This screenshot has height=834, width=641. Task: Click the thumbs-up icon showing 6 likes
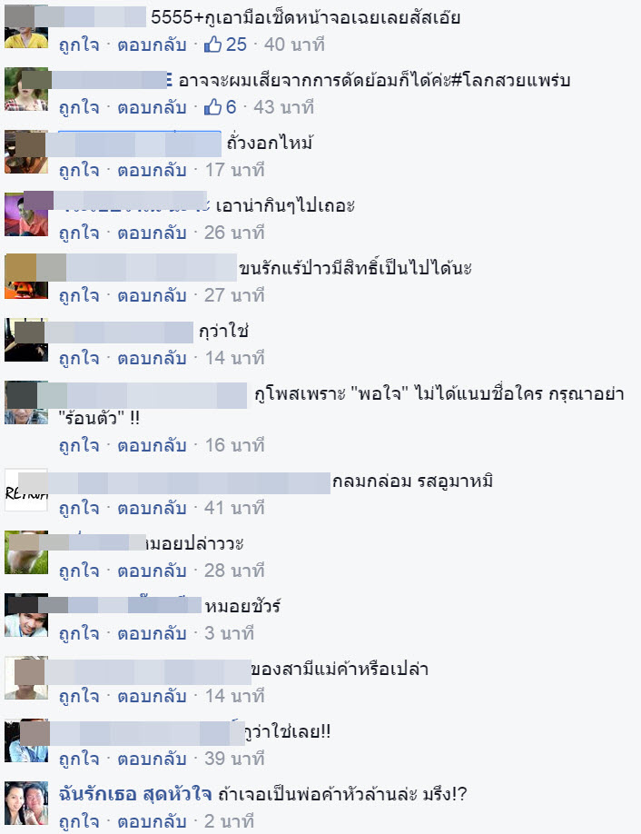[212, 107]
